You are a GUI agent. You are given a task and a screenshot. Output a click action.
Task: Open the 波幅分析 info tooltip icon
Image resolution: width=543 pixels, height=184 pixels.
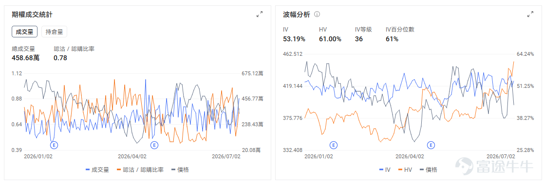pos(317,15)
